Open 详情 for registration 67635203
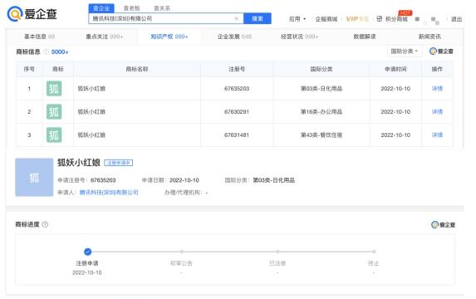This screenshot has width=476, height=299. click(x=437, y=89)
